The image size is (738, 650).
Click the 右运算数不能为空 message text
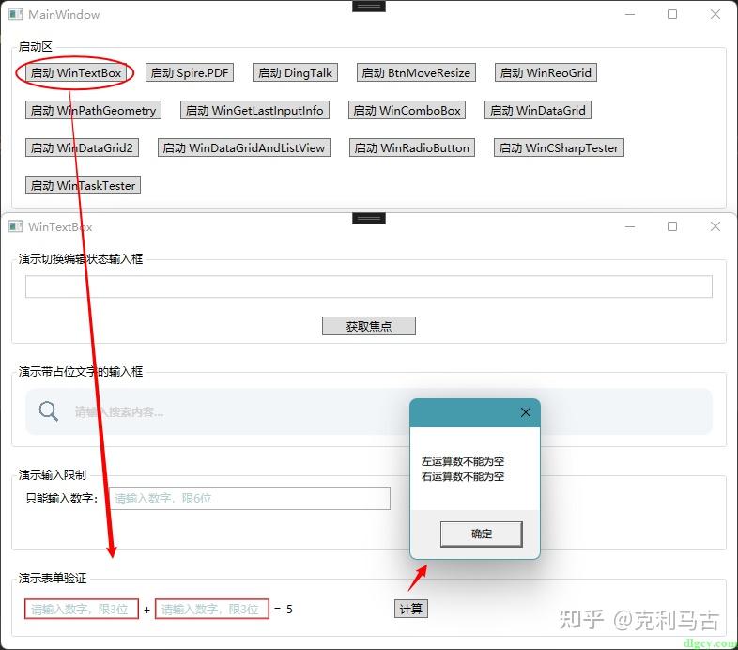(x=463, y=476)
